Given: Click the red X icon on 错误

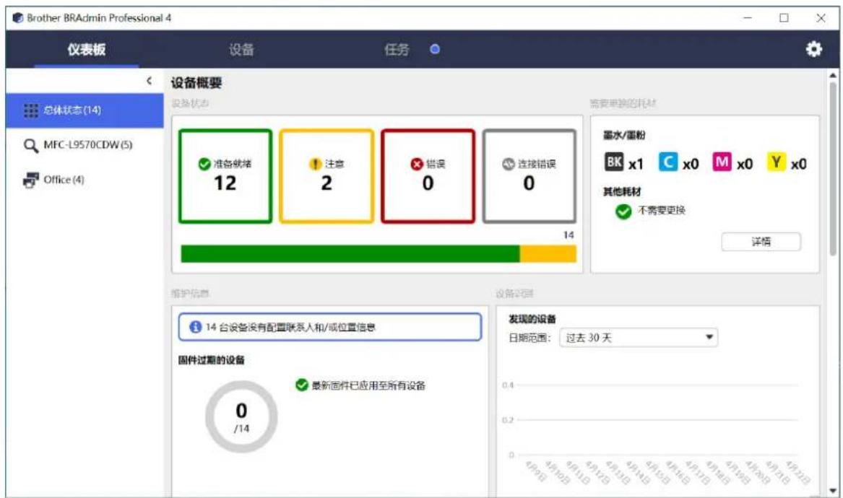Looking at the screenshot, I should (417, 164).
